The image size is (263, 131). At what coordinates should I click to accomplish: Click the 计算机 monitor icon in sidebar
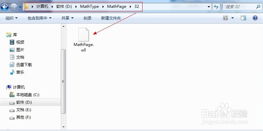point(9,87)
